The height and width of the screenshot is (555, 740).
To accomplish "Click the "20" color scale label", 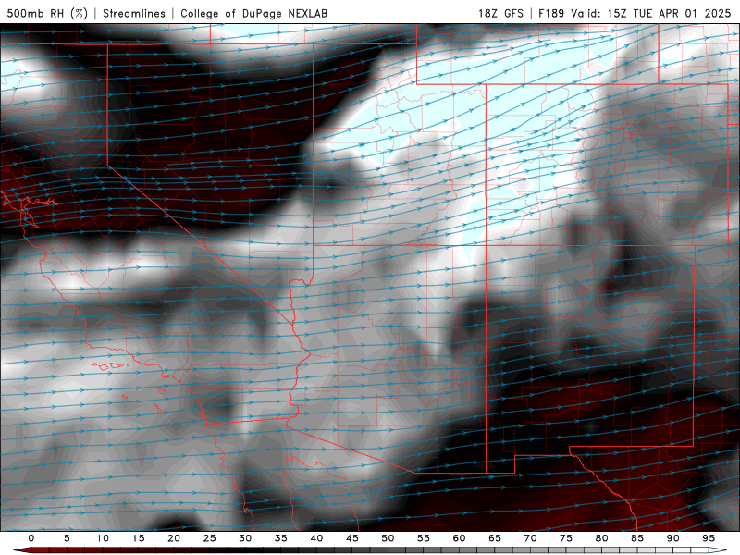I will [174, 538].
